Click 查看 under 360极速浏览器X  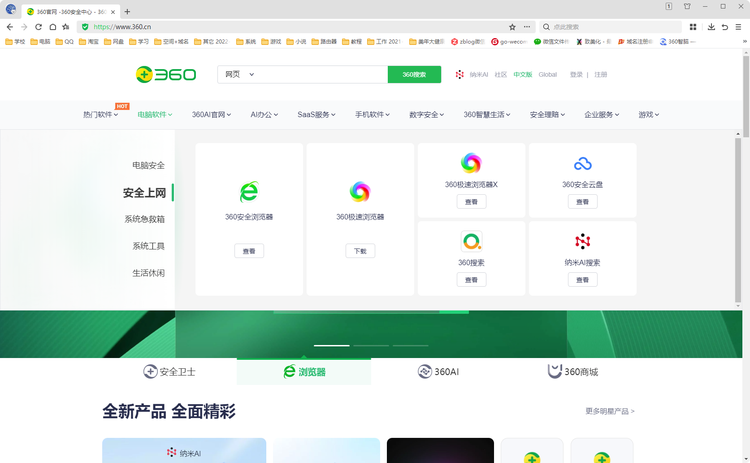pos(472,202)
